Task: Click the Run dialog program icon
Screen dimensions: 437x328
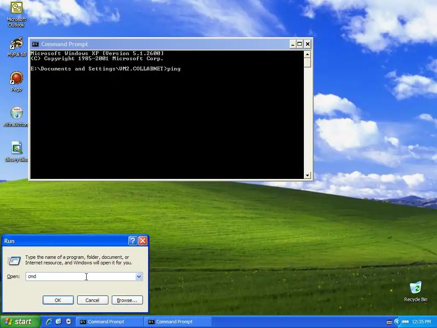Action: coord(14,261)
